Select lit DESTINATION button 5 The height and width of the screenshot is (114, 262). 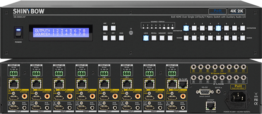(219, 28)
